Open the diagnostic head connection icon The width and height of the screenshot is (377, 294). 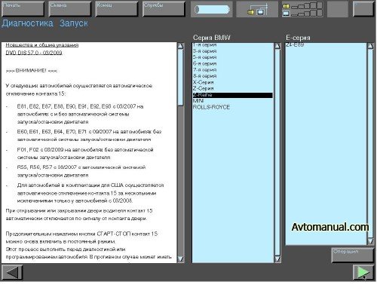(x=257, y=10)
